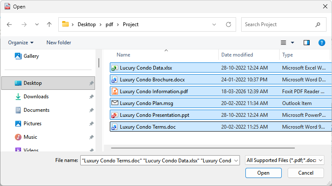332x186 pixels.
Task: Click the Search Project field
Action: [279, 24]
